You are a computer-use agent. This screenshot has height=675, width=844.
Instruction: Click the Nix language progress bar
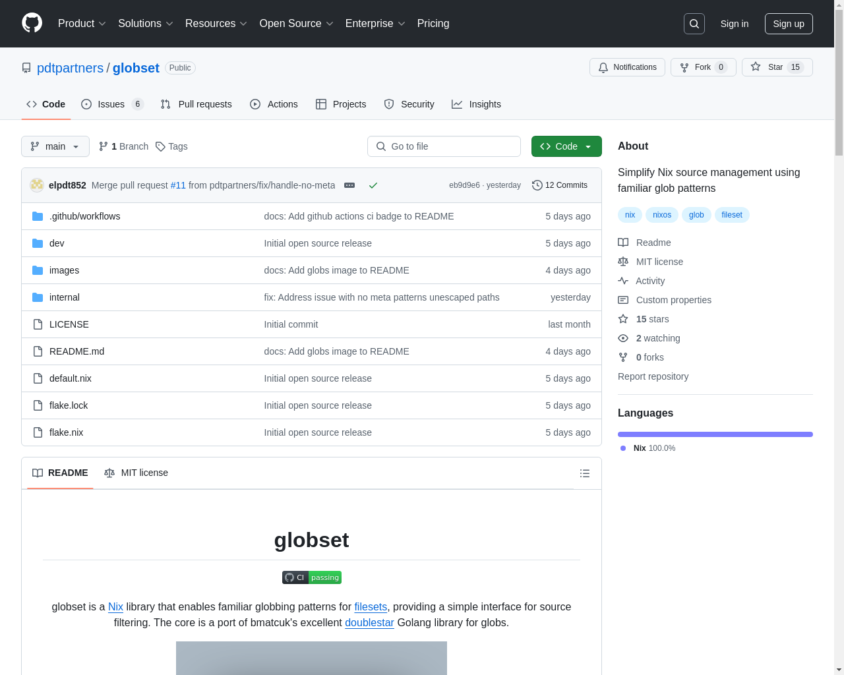(x=715, y=434)
